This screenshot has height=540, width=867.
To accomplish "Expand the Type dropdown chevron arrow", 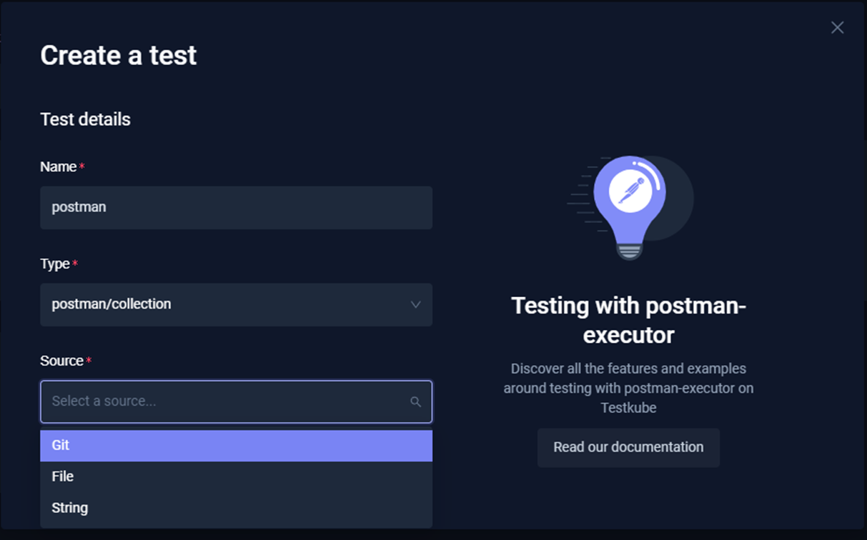I will pyautogui.click(x=415, y=305).
